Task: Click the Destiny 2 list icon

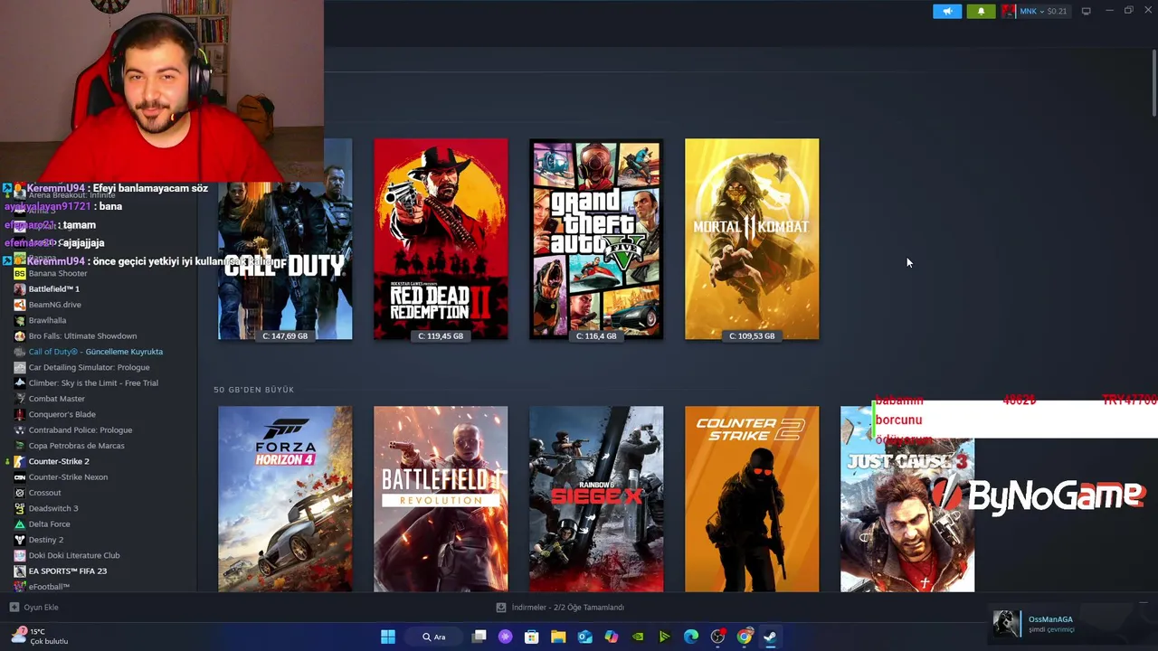Action: click(x=20, y=540)
